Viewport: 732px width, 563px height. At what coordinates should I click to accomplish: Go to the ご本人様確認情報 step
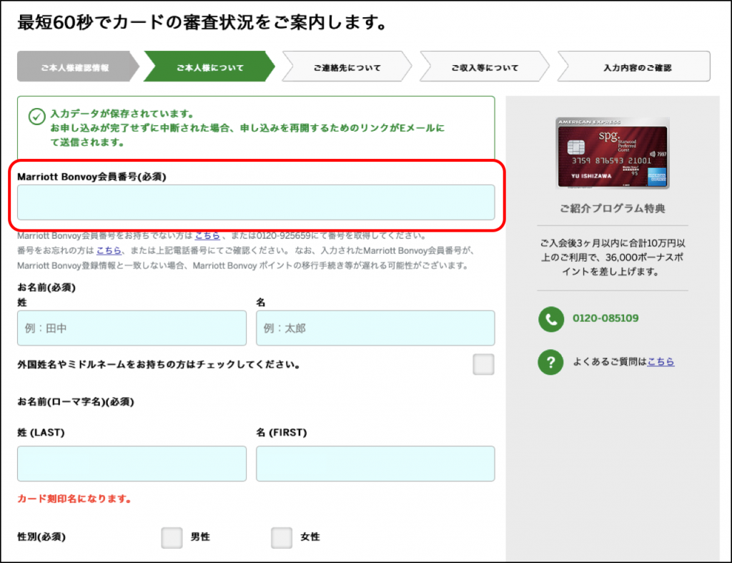pos(77,67)
